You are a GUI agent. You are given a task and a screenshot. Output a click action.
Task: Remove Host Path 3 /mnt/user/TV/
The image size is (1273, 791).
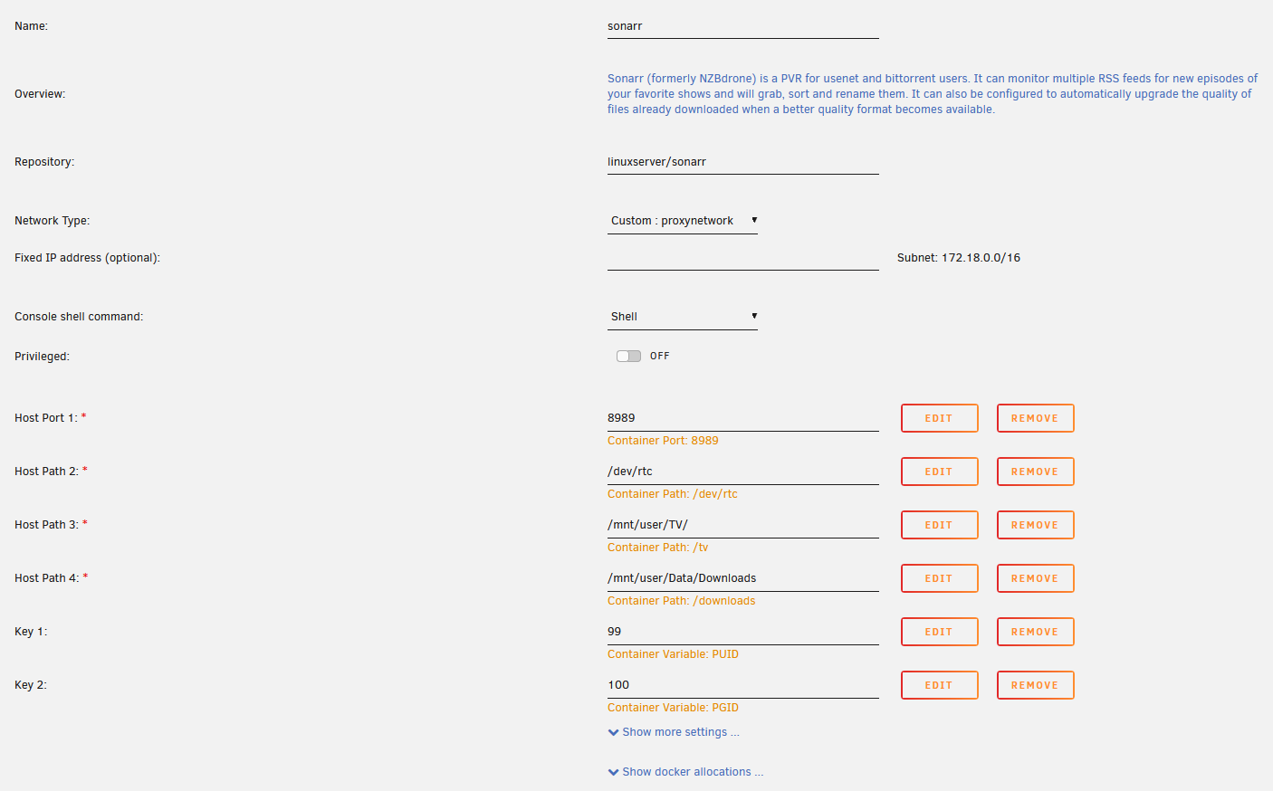click(1036, 525)
